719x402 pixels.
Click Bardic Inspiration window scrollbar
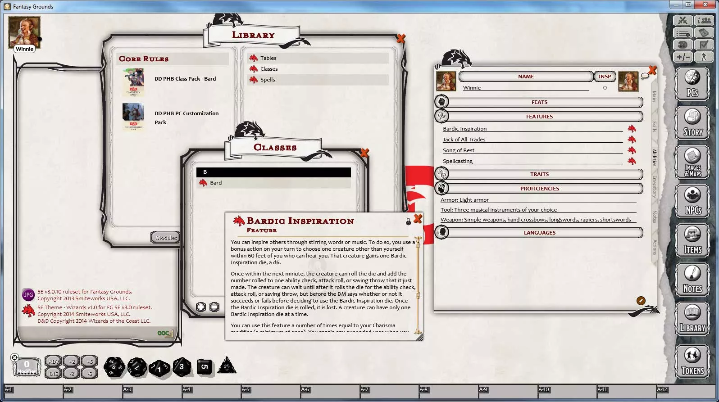coord(418,285)
